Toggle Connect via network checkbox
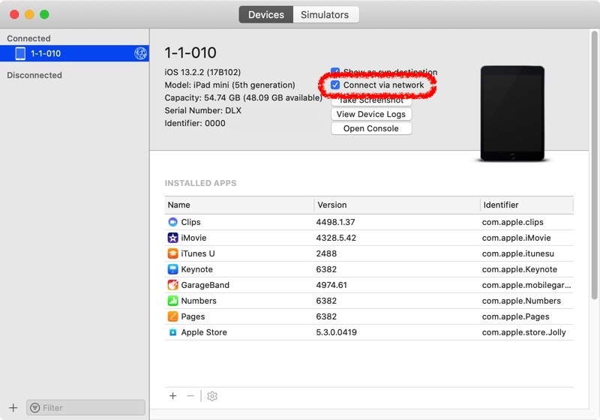Image resolution: width=600 pixels, height=420 pixels. pos(334,85)
